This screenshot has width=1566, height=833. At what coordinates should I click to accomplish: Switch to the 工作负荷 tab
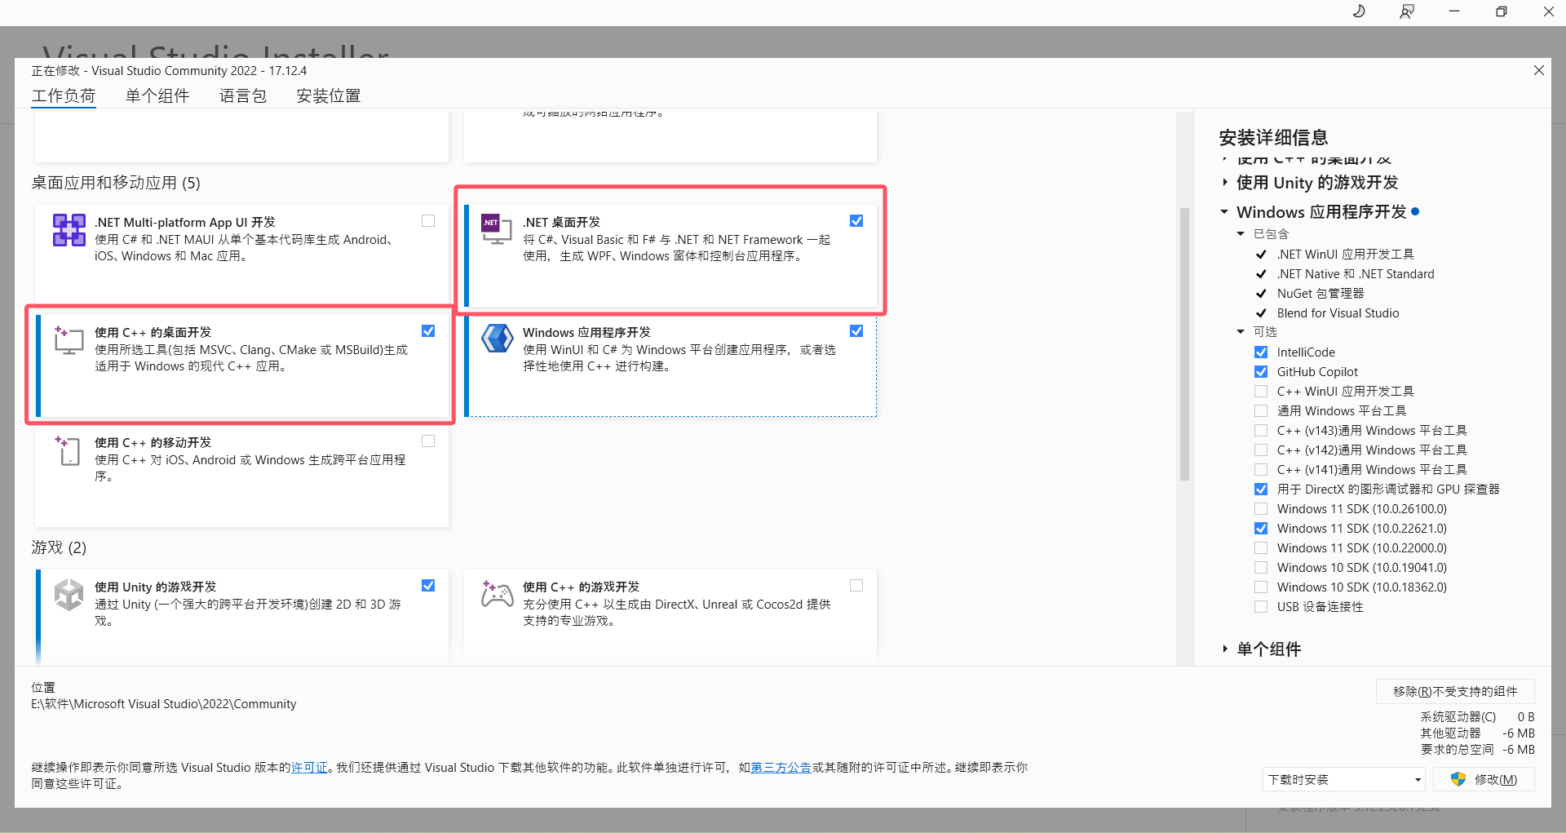(64, 95)
